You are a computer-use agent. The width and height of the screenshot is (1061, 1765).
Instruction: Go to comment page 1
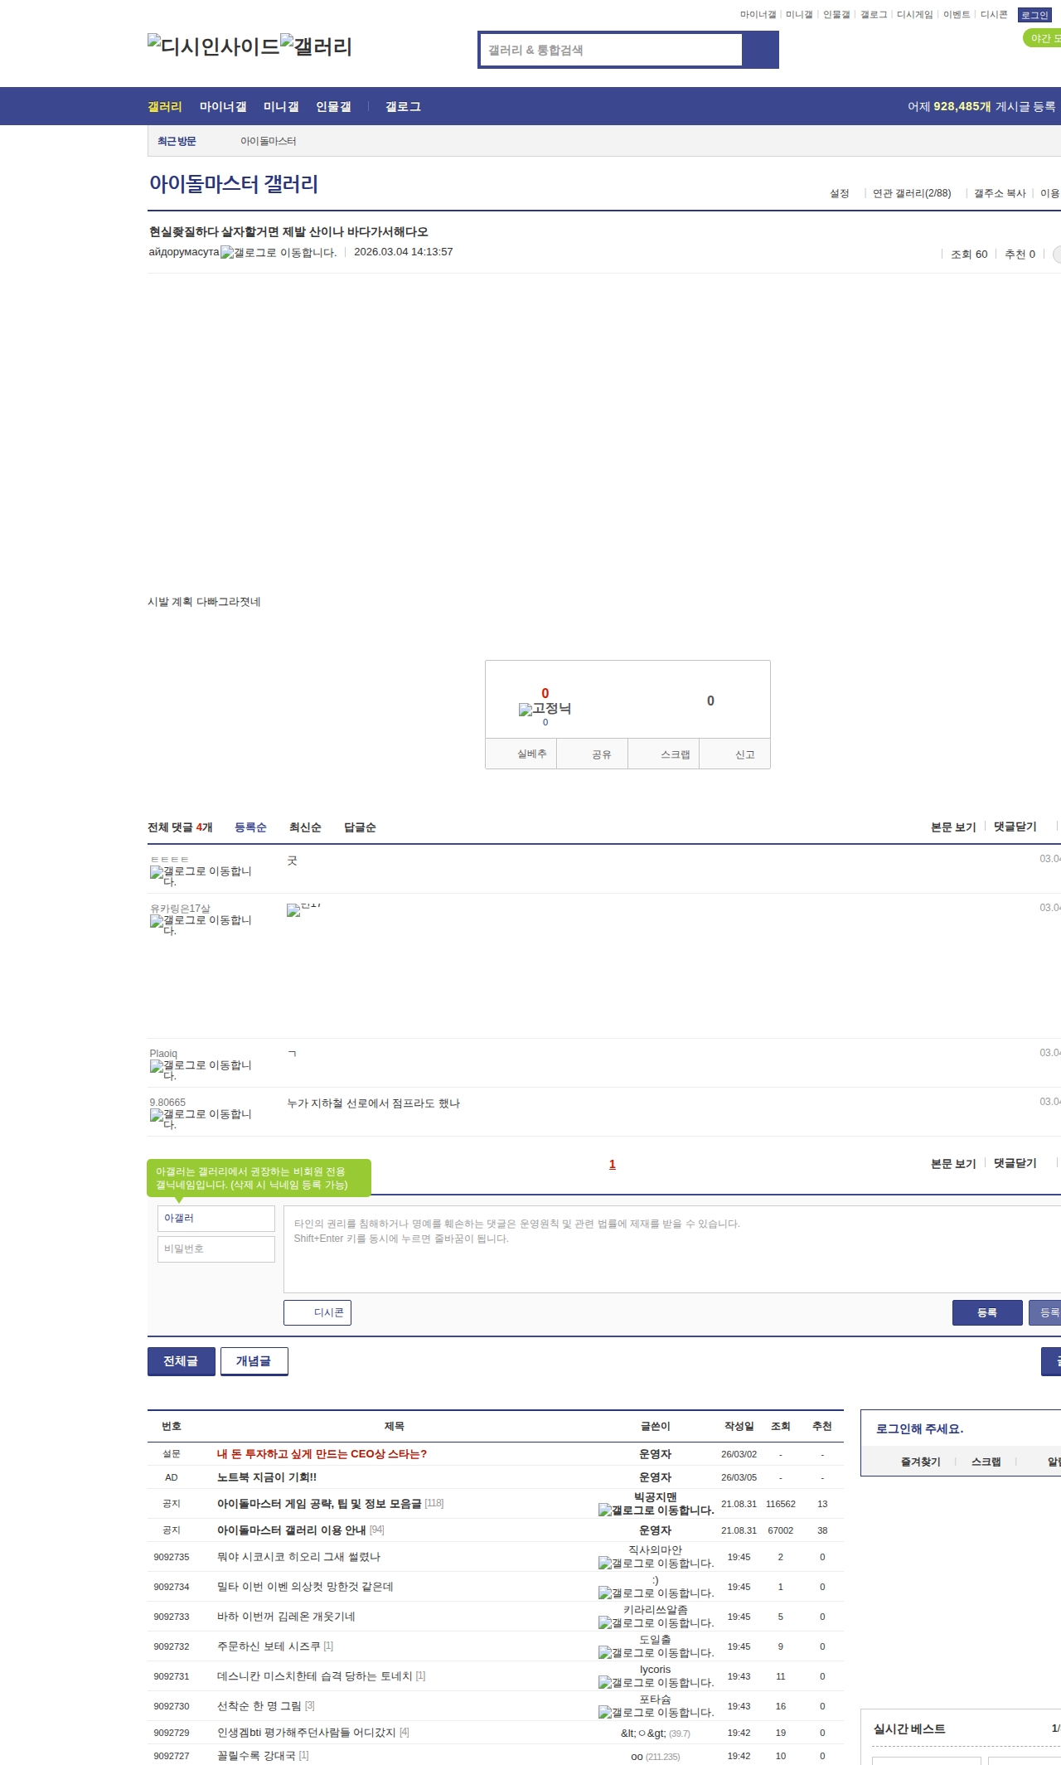pyautogui.click(x=613, y=1165)
